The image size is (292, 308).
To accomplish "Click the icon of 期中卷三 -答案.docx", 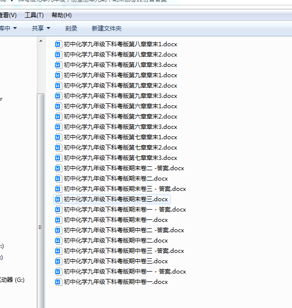I will (58, 250).
